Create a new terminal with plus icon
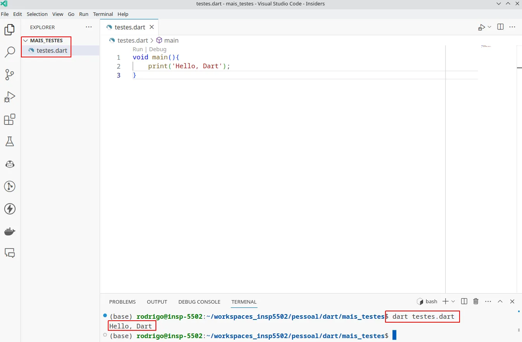 446,301
